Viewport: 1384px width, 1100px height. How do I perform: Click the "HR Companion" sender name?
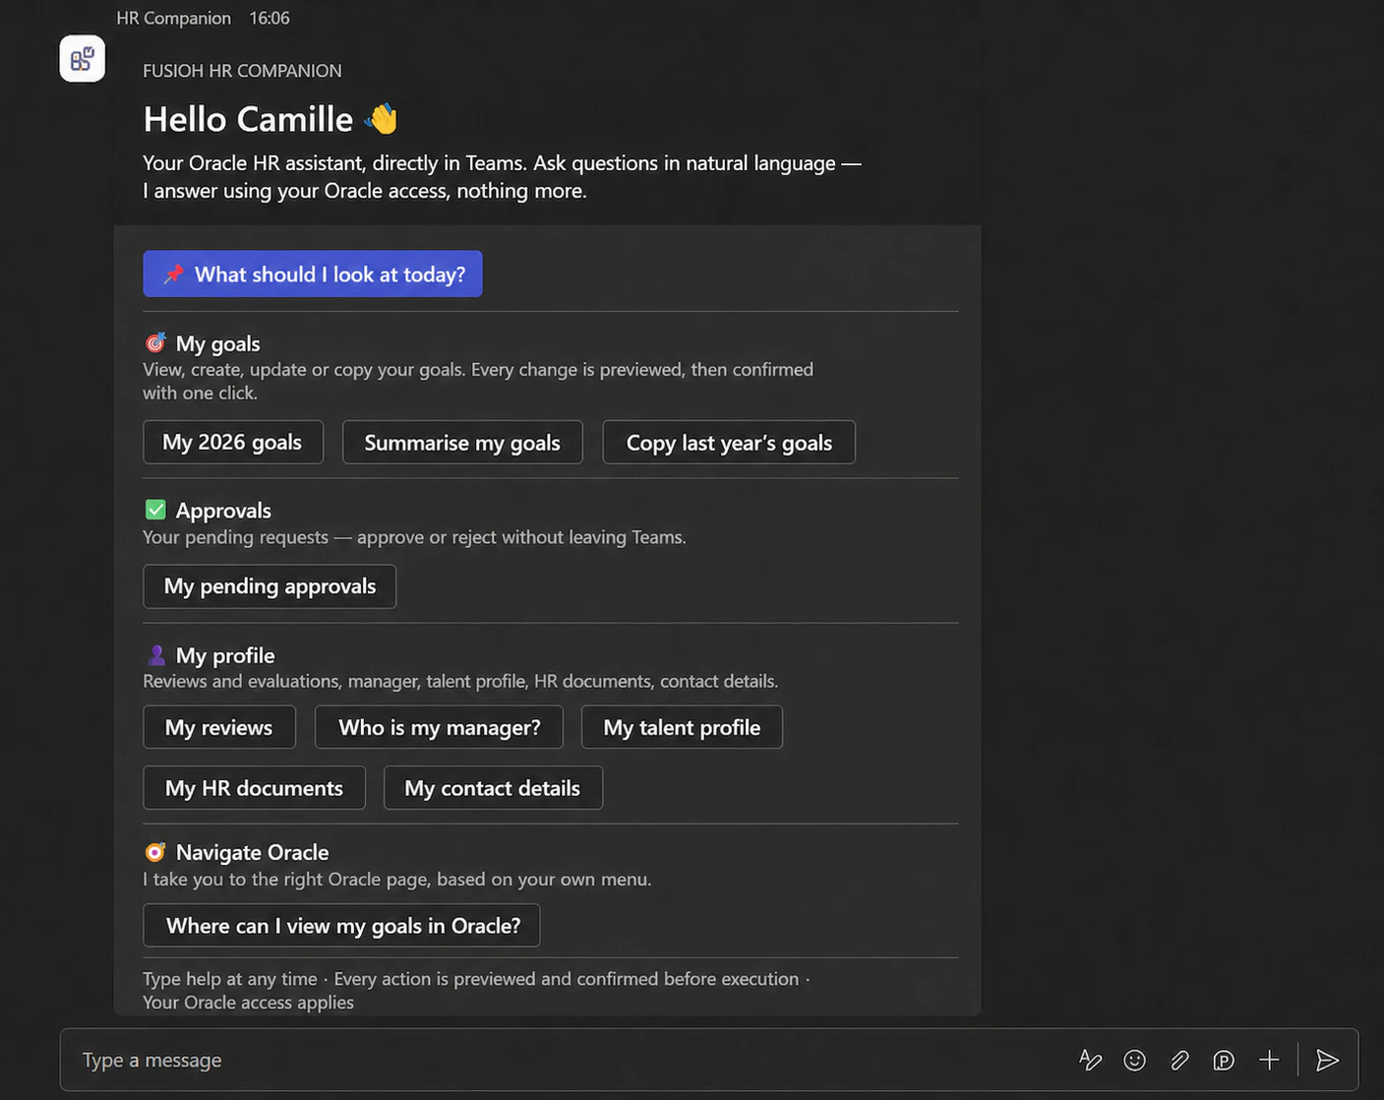tap(173, 18)
